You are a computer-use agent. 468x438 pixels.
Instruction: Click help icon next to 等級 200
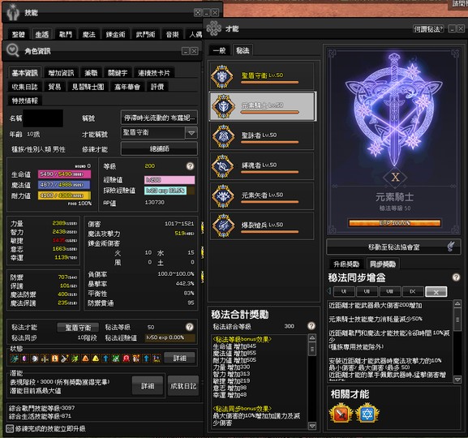(190, 166)
